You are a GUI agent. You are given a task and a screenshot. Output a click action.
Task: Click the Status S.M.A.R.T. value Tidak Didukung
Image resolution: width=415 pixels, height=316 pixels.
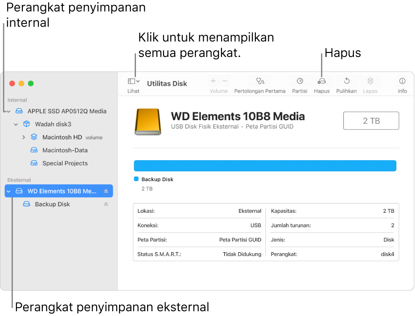242,254
